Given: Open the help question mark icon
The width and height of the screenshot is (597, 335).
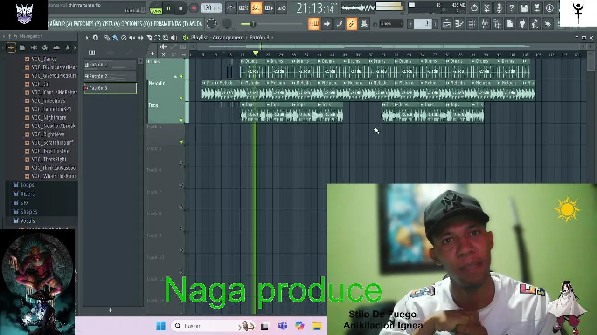Looking at the screenshot, I should click(x=512, y=8).
